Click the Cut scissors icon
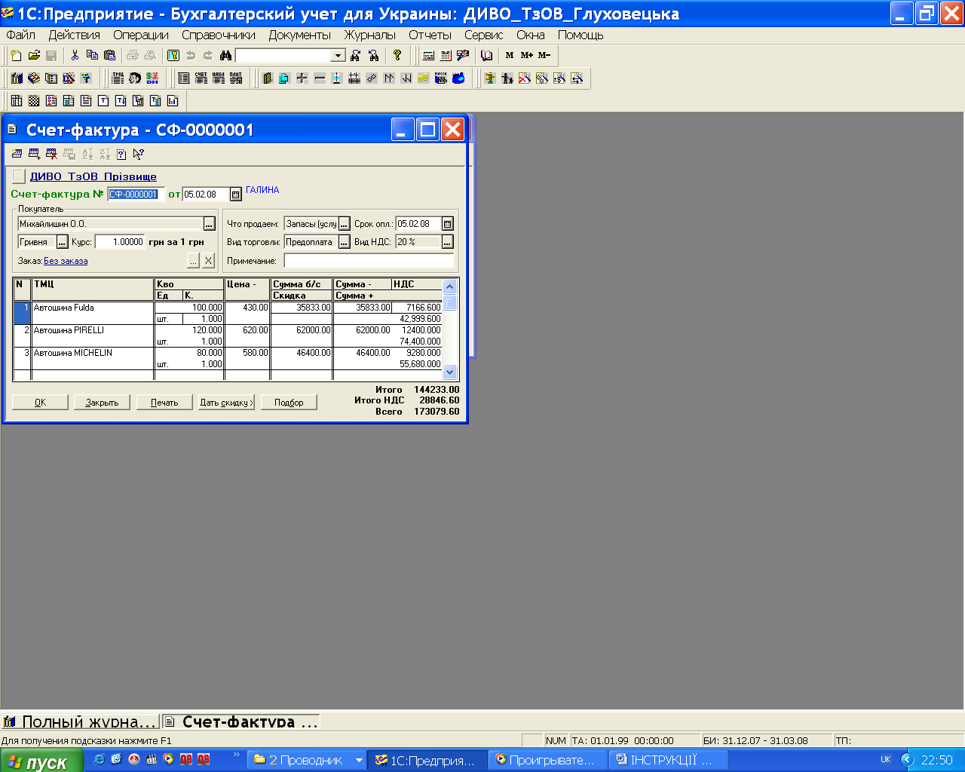Image resolution: width=965 pixels, height=772 pixels. [75, 55]
